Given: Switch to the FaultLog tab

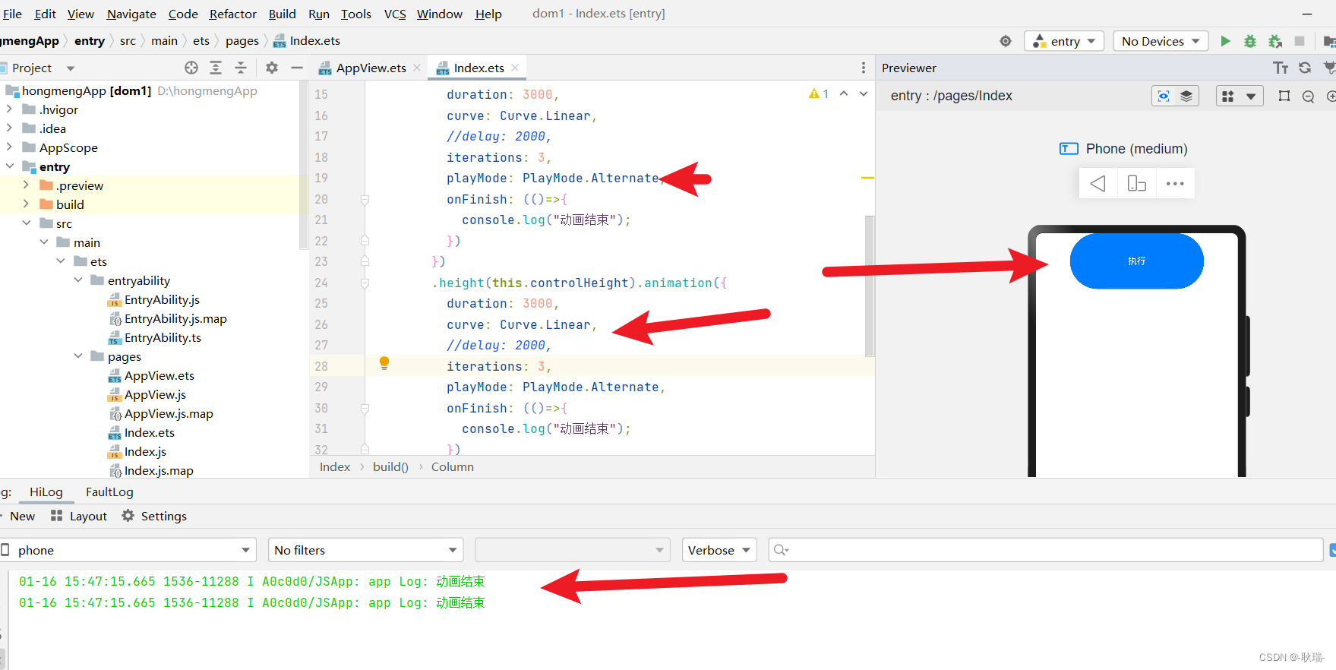Looking at the screenshot, I should tap(109, 492).
